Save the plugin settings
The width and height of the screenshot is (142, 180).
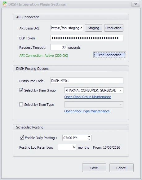(x=94, y=168)
